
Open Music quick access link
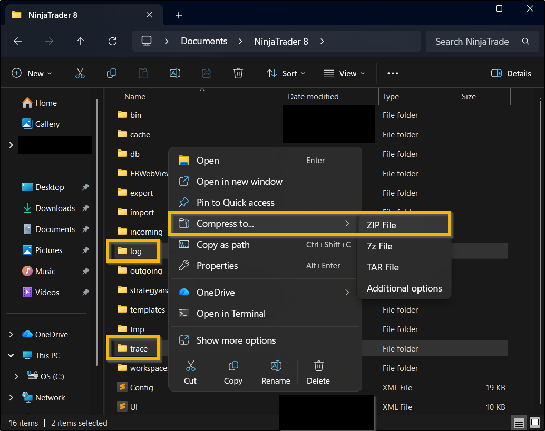(x=38, y=272)
